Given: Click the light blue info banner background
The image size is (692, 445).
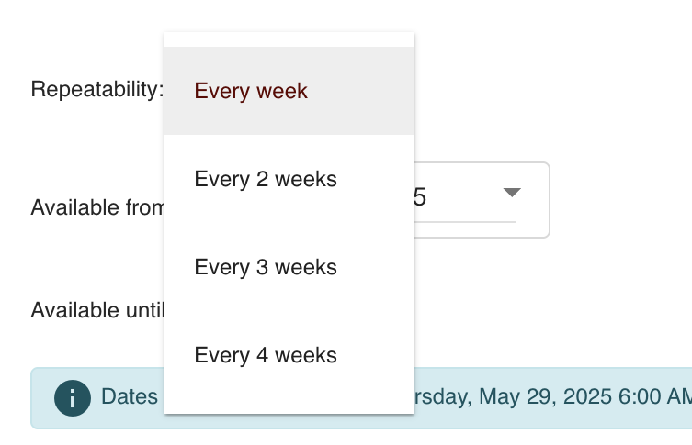Looking at the screenshot, I should pos(551,421).
